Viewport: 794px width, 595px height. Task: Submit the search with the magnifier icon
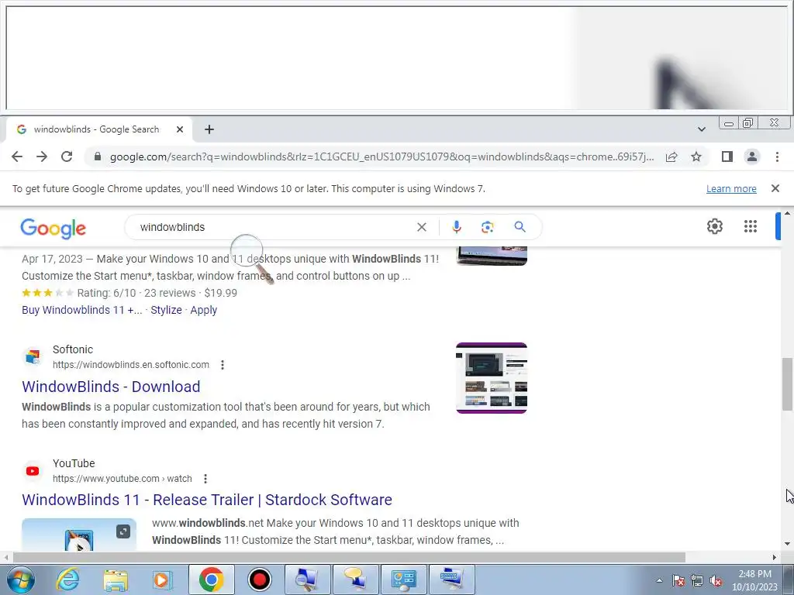tap(520, 227)
